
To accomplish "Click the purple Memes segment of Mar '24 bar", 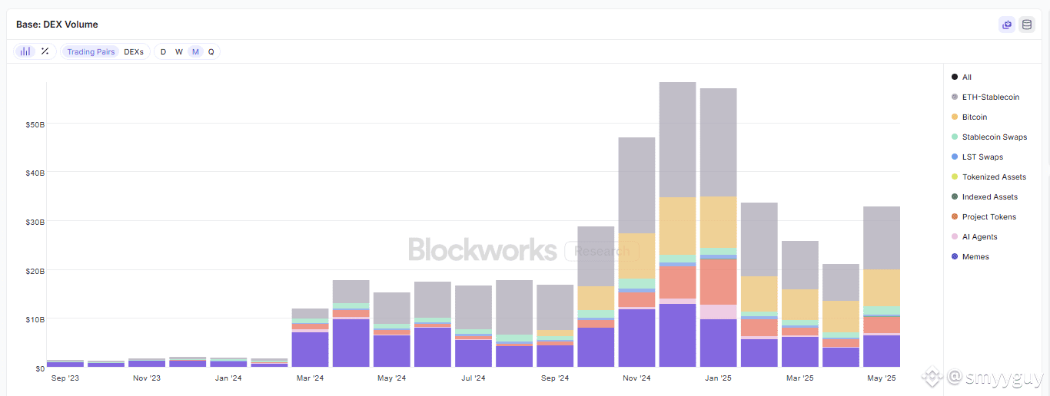I will pyautogui.click(x=310, y=349).
